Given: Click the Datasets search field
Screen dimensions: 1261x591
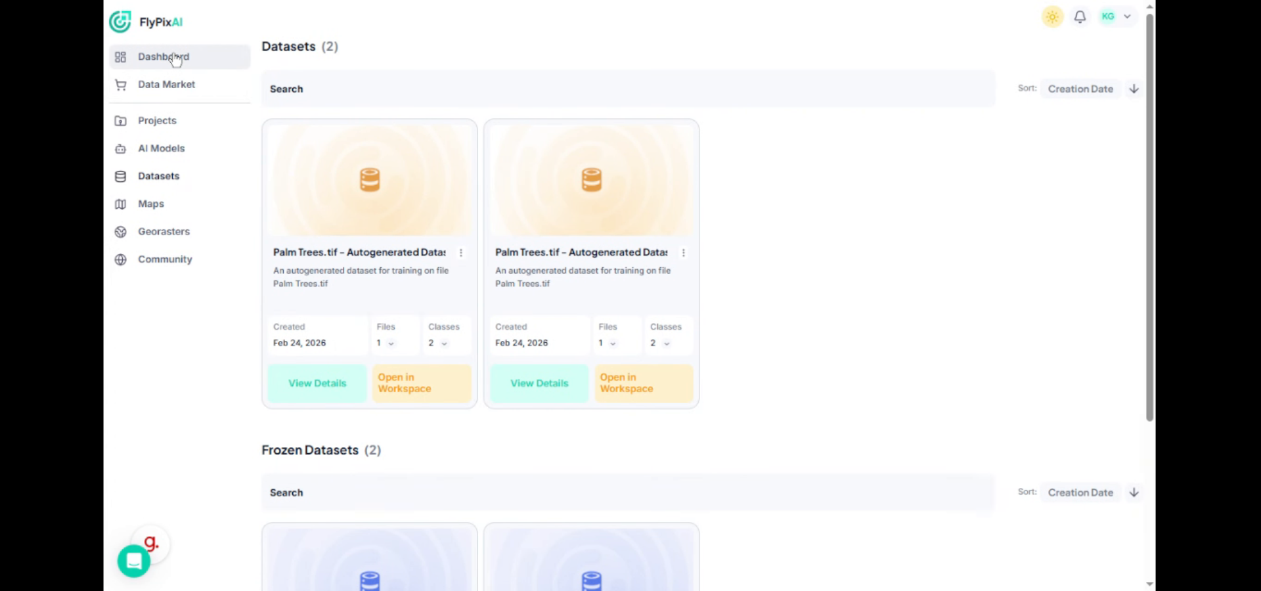Looking at the screenshot, I should click(x=629, y=89).
